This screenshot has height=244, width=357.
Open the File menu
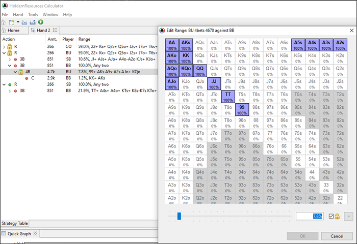(x=5, y=15)
